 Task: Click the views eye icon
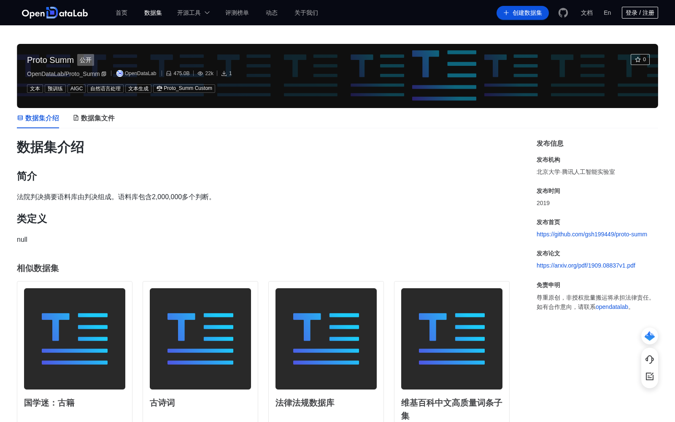[200, 73]
